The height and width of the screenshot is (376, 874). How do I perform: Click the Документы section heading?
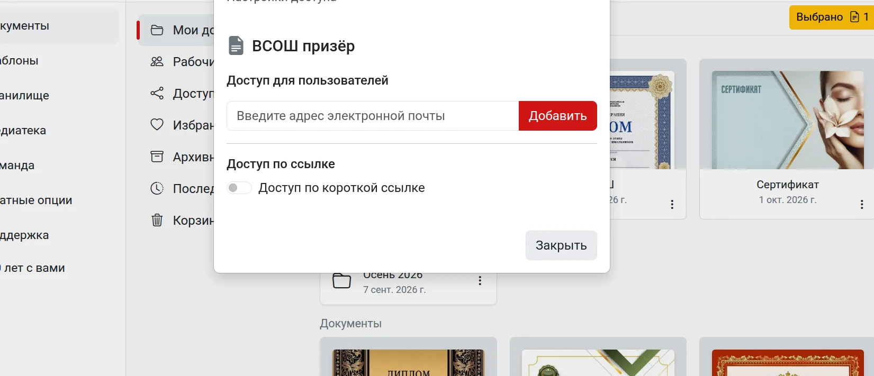pos(350,324)
